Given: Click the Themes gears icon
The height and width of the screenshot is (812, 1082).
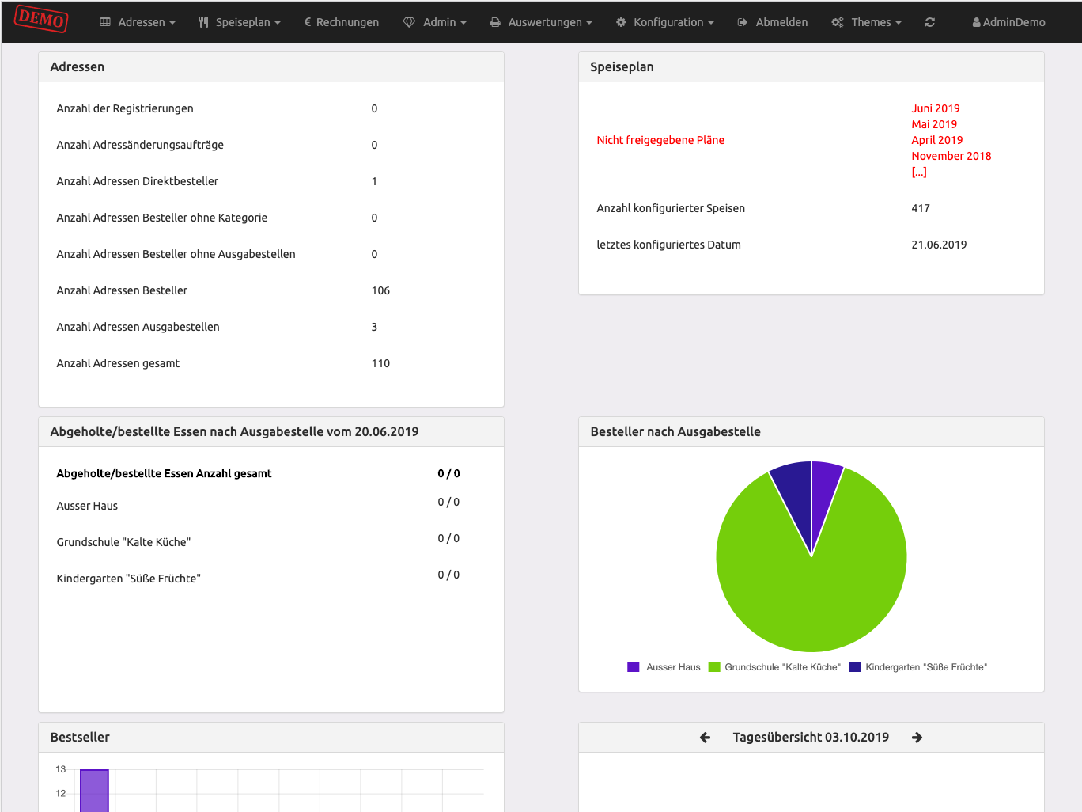Looking at the screenshot, I should pyautogui.click(x=838, y=22).
